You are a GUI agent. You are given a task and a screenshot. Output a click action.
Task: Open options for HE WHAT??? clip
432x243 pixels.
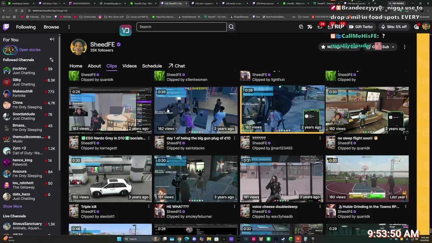point(235,207)
